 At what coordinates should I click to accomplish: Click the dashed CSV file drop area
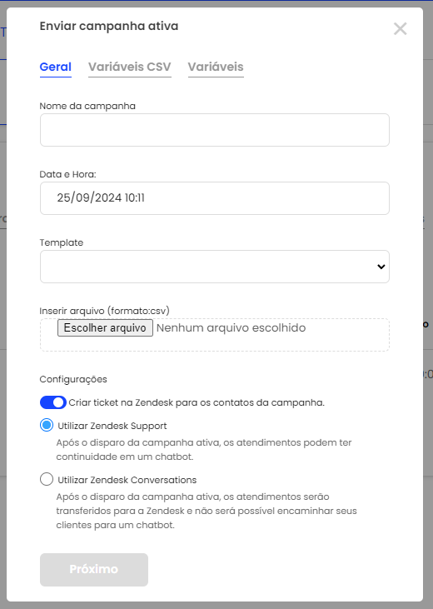coord(215,335)
